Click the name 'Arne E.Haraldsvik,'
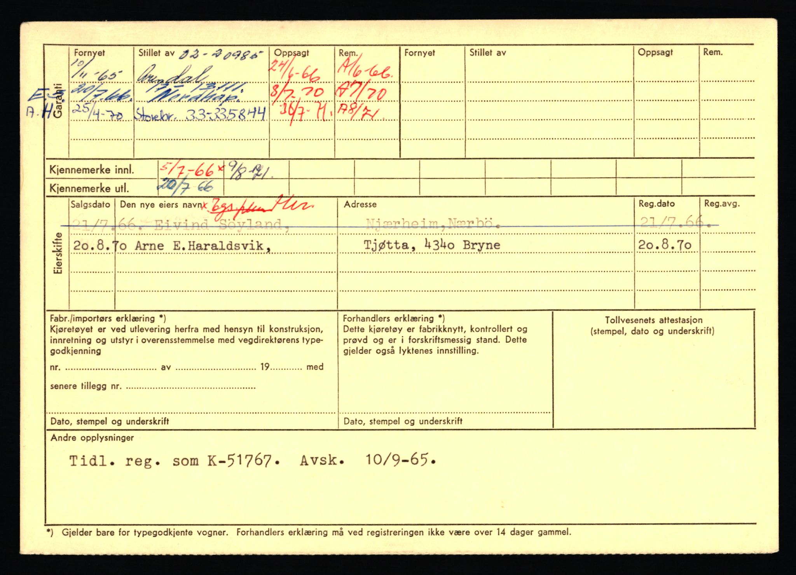The width and height of the screenshot is (796, 575). (x=203, y=246)
